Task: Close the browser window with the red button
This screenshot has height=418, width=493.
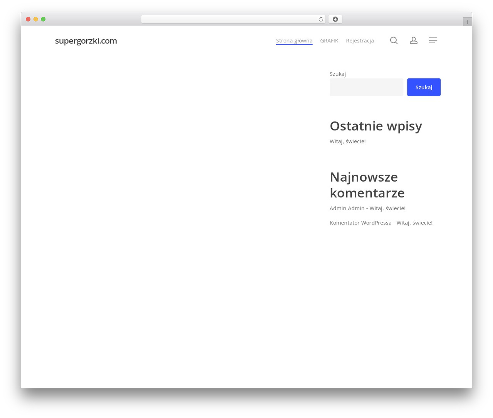Action: point(28,19)
